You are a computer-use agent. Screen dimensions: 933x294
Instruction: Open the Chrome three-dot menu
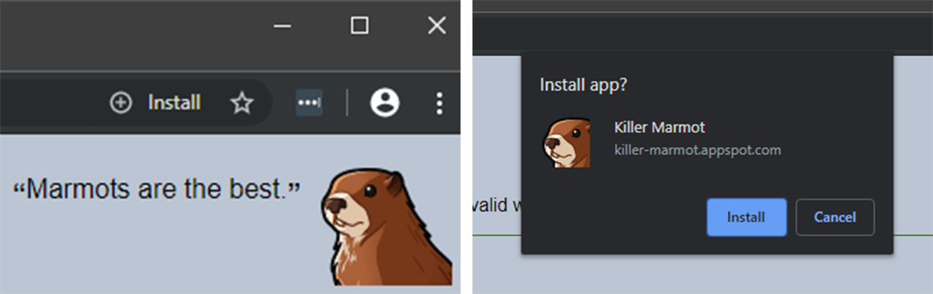[x=439, y=103]
